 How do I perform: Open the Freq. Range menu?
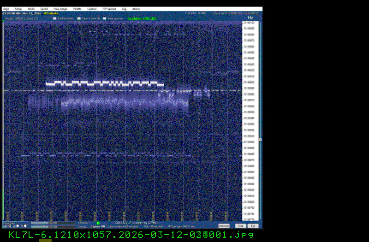coord(60,9)
